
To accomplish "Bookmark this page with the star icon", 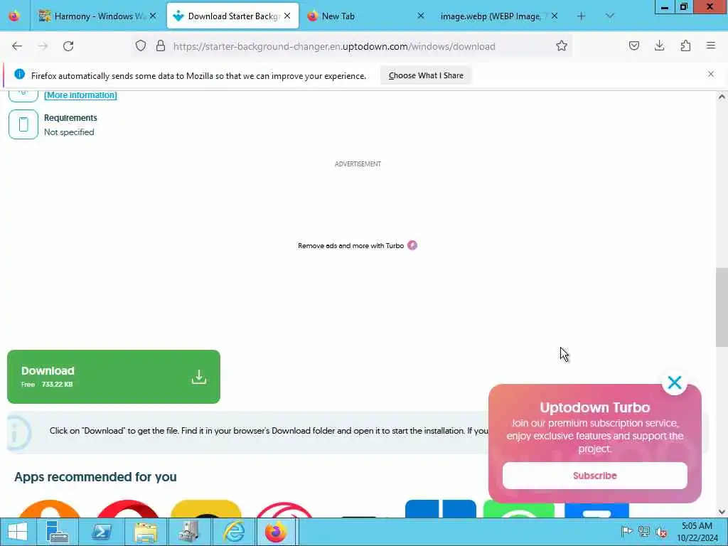I will tap(562, 45).
